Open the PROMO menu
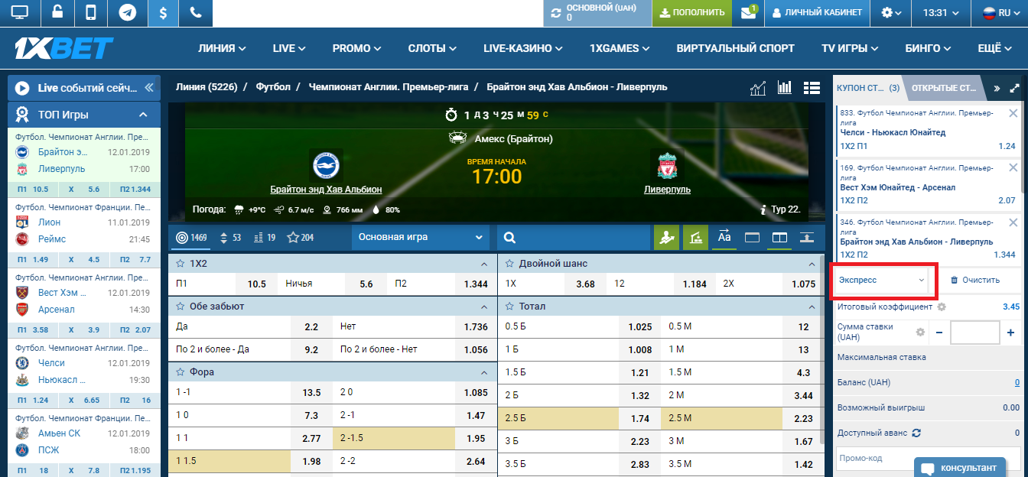Image resolution: width=1028 pixels, height=477 pixels. pyautogui.click(x=357, y=48)
